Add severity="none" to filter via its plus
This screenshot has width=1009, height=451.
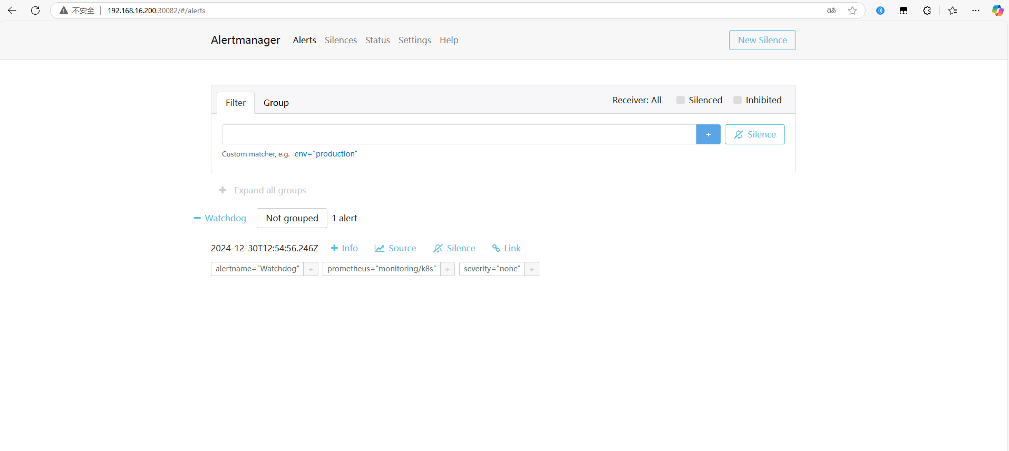(532, 269)
